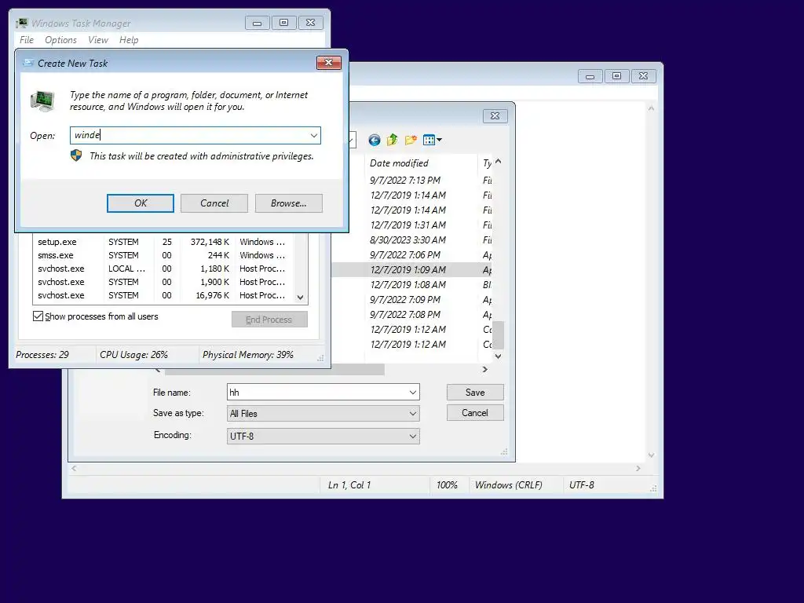Expand the Open field dropdown arrow
Image resolution: width=804 pixels, height=603 pixels.
coord(314,135)
